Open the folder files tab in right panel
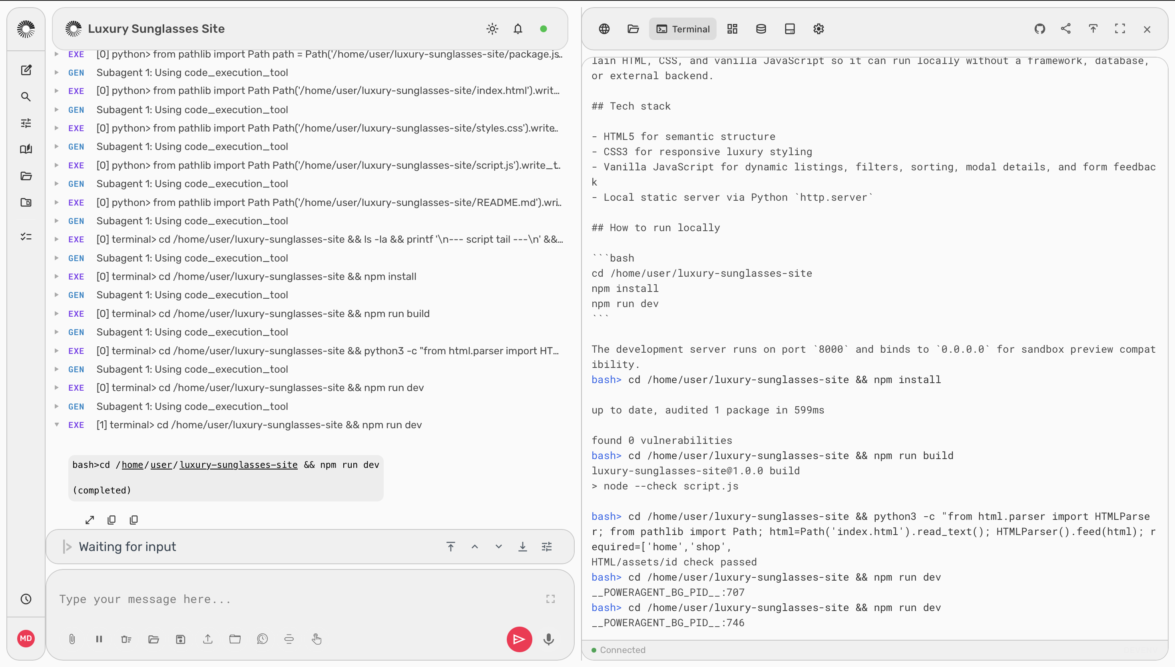The height and width of the screenshot is (667, 1175). [633, 29]
